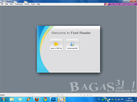Viewport: 137px width, 102px height.
Task: Minimize the Foxit Reader window
Action: click(x=125, y=1)
